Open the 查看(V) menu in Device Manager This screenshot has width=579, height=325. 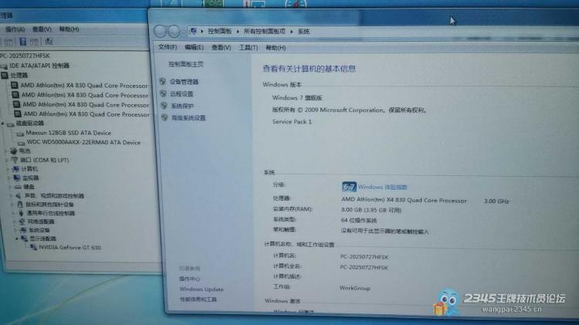point(42,29)
